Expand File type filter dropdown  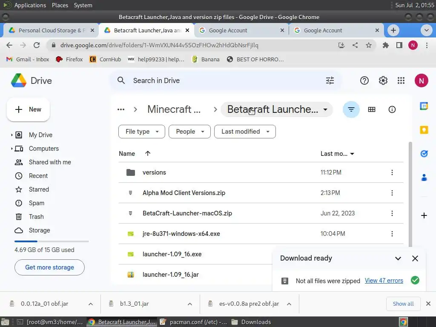(x=141, y=132)
